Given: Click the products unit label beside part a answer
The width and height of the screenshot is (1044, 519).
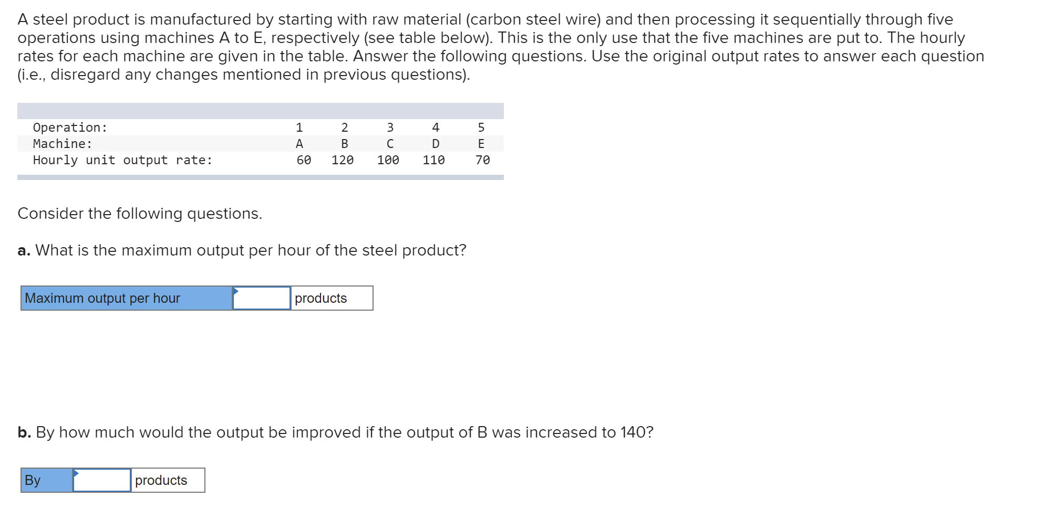Looking at the screenshot, I should pyautogui.click(x=321, y=298).
